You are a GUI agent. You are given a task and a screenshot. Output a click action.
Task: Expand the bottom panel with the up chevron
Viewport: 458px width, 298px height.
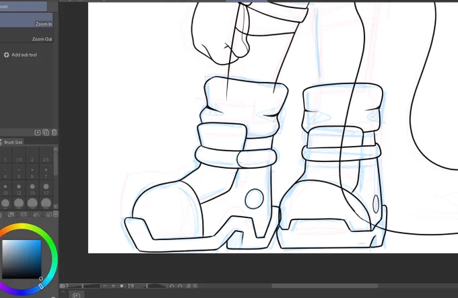tap(63, 292)
